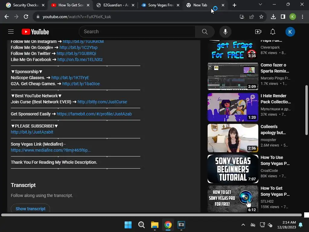
Task: Click the Transcript section heading
Action: click(x=23, y=185)
